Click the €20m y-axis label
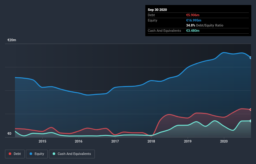 [12, 40]
